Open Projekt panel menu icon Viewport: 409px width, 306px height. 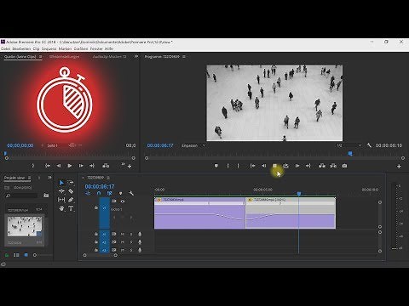click(29, 178)
